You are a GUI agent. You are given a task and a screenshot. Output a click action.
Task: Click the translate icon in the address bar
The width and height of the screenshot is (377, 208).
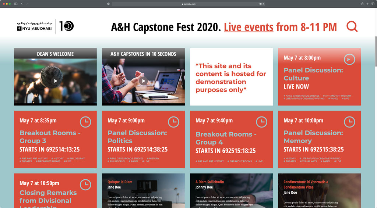tap(260, 4)
